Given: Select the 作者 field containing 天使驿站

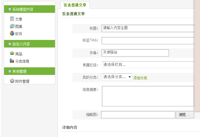Looking at the screenshot, I should 135,53.
